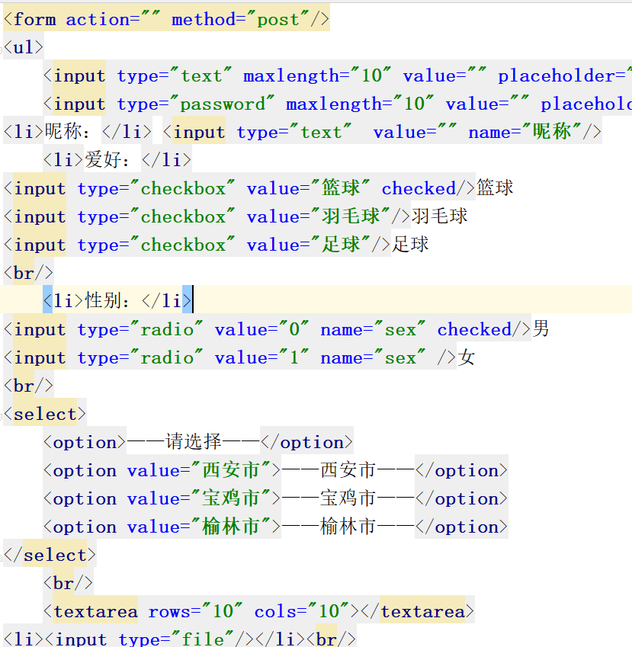Click the 'action' attribute in the form tag
Image resolution: width=632 pixels, height=647 pixels.
[98, 19]
